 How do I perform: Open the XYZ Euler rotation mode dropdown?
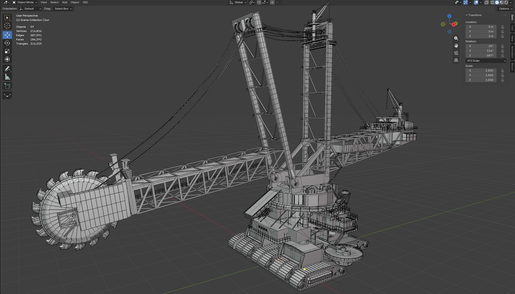tap(486, 61)
